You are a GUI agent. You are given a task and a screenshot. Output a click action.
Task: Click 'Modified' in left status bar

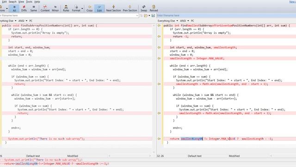point(73,156)
